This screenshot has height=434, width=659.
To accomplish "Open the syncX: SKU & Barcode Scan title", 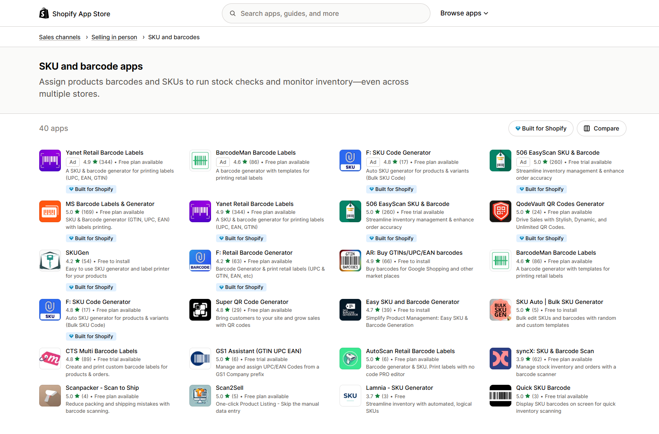I will (x=555, y=351).
